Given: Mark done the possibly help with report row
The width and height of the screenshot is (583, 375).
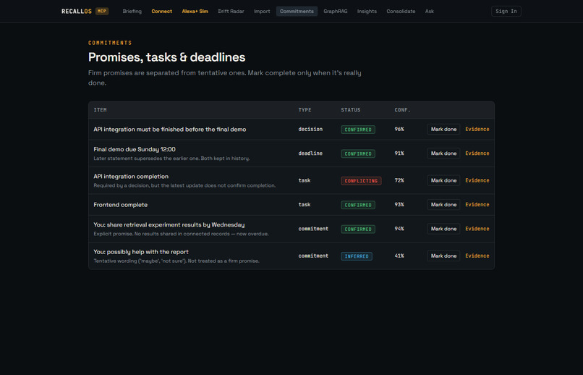Looking at the screenshot, I should point(443,256).
